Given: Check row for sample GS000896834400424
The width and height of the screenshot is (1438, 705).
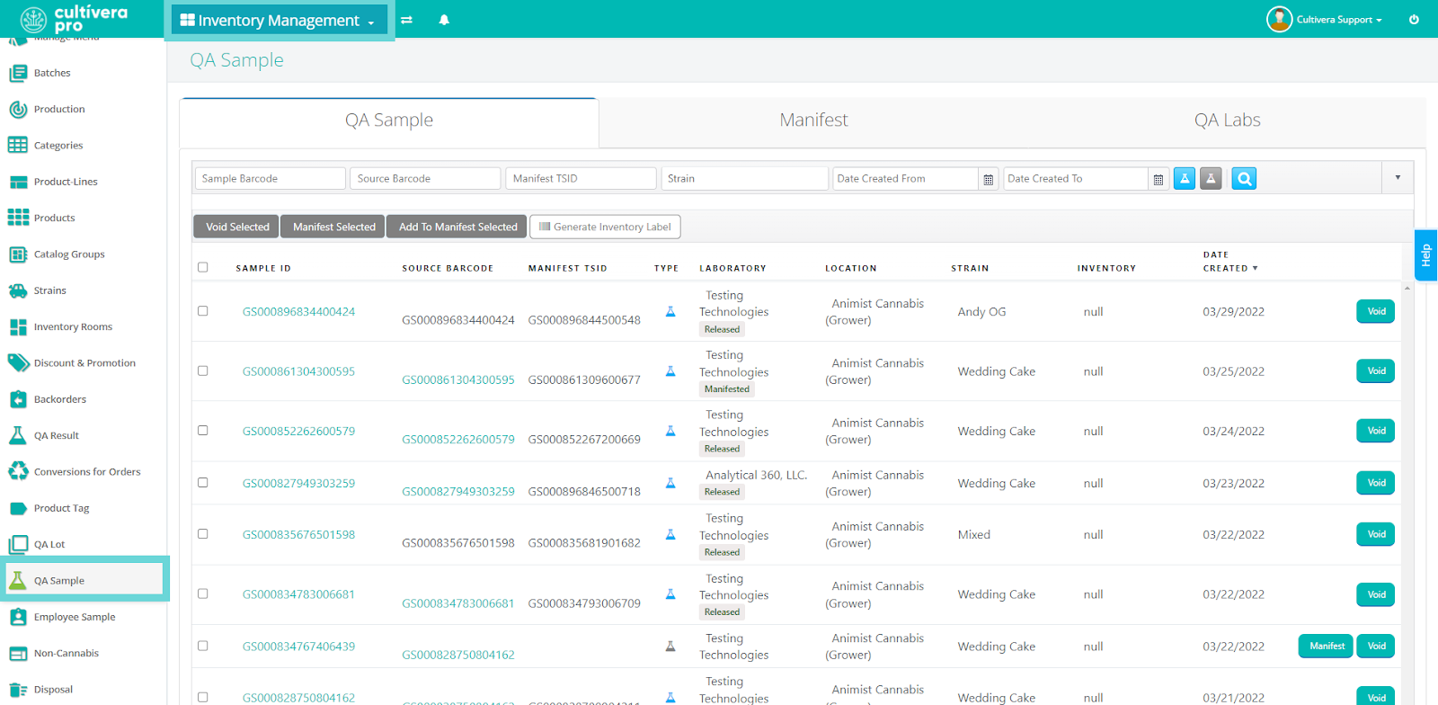Looking at the screenshot, I should (203, 311).
